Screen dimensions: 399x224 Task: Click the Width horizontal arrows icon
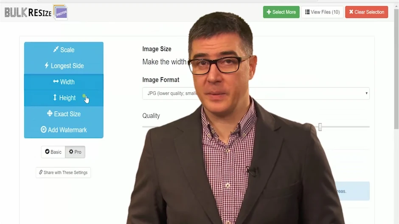pos(56,81)
